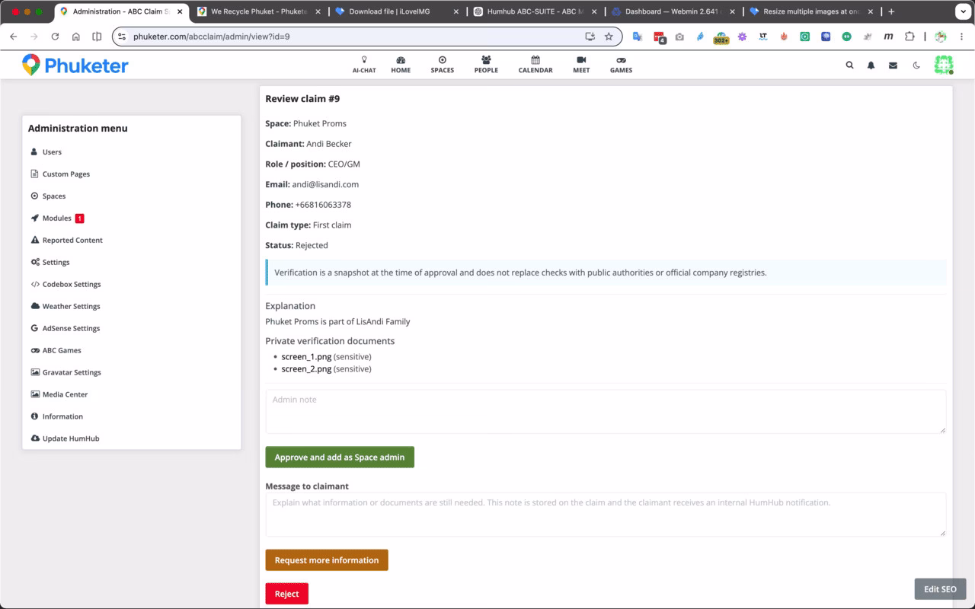Switch to Dashboard Webmin tab
The height and width of the screenshot is (609, 975).
673,11
